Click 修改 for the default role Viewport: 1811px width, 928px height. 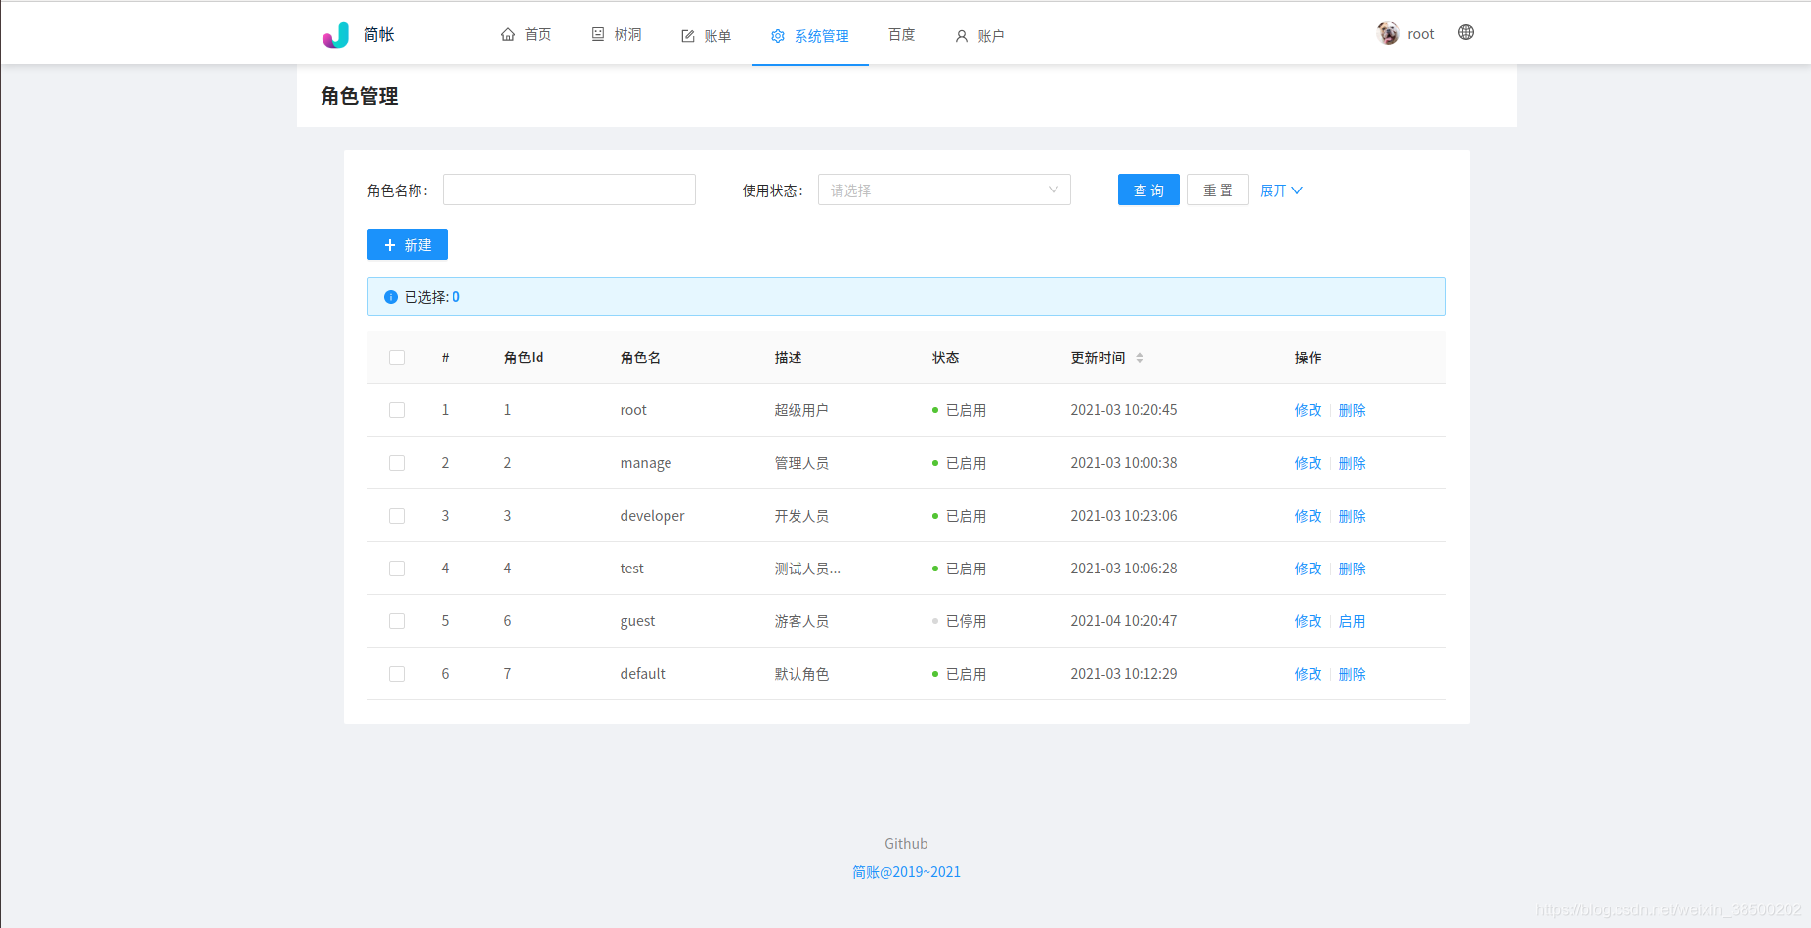click(x=1308, y=674)
